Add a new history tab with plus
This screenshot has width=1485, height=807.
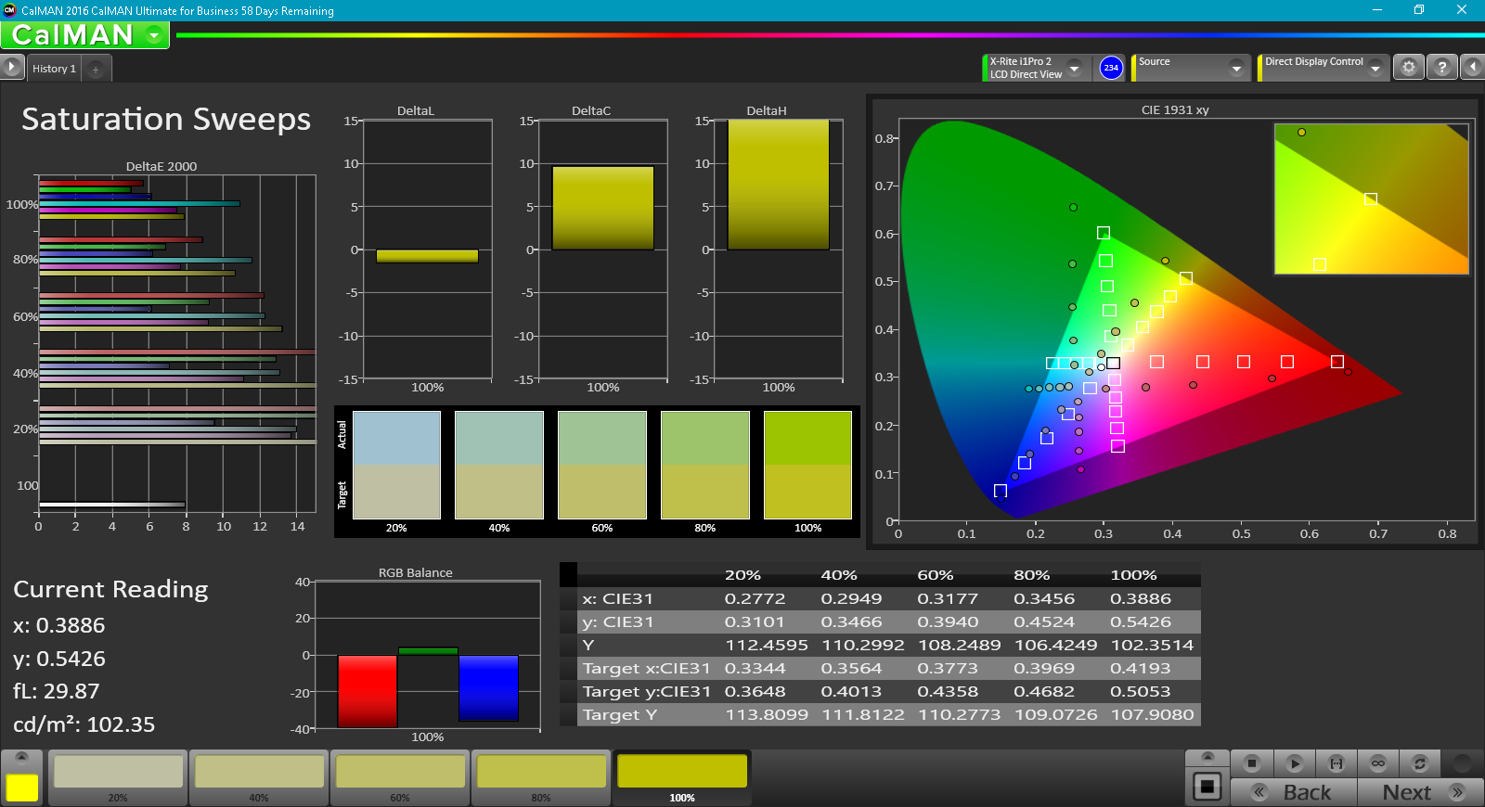pyautogui.click(x=96, y=70)
